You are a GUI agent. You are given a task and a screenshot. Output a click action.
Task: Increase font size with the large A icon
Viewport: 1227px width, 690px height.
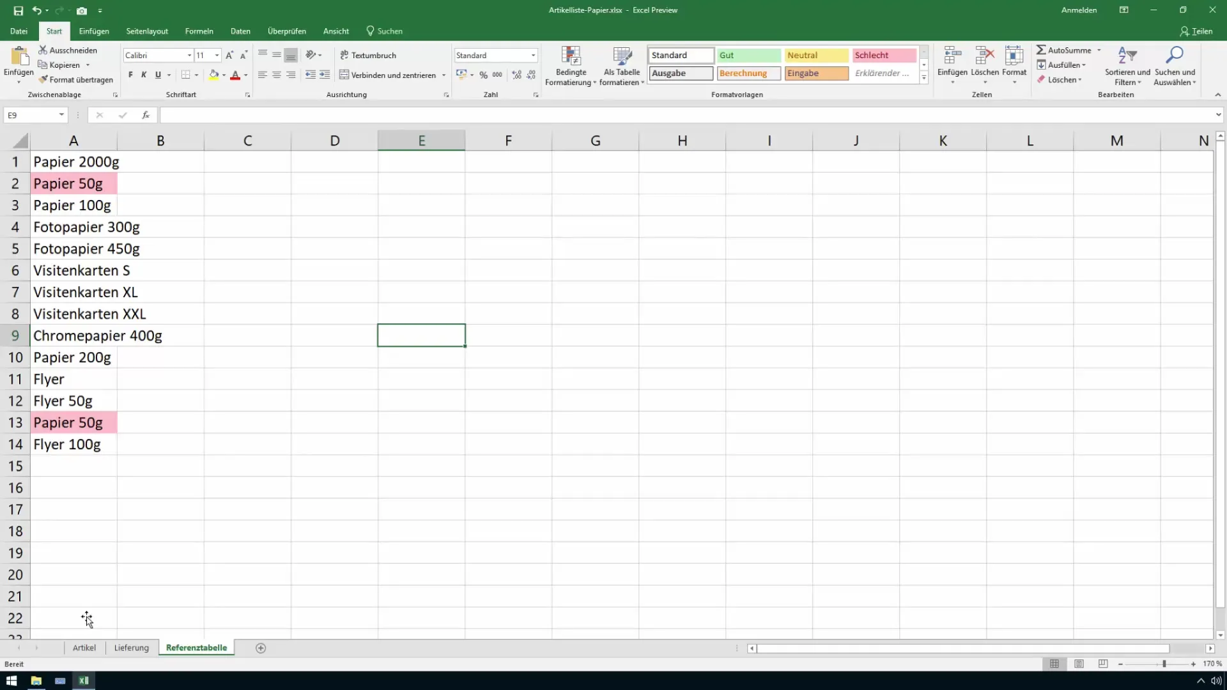pyautogui.click(x=229, y=56)
